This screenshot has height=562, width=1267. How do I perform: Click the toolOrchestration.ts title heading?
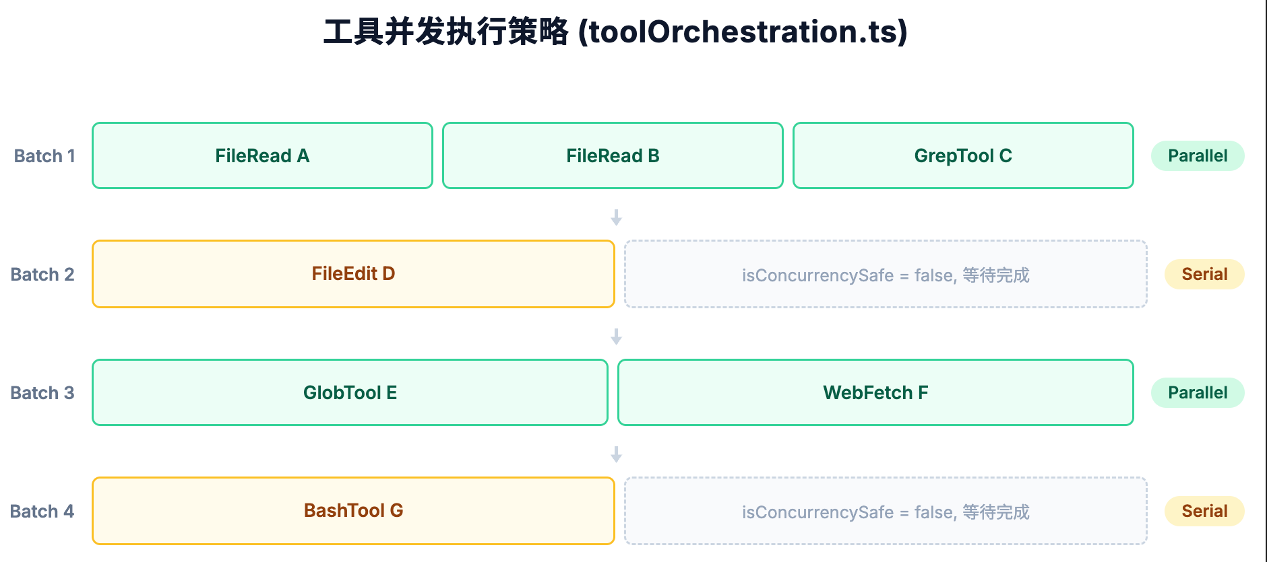615,32
